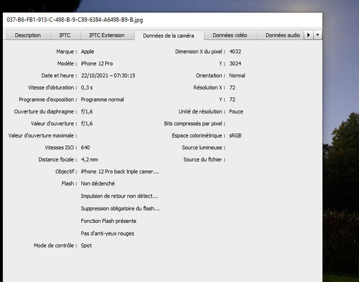The width and height of the screenshot is (359, 282).
Task: Click the Valeur d'ouverture value f/1,6
Action: [87, 124]
